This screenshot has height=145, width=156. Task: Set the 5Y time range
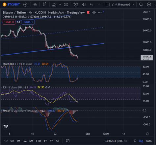pyautogui.click(x=51, y=141)
